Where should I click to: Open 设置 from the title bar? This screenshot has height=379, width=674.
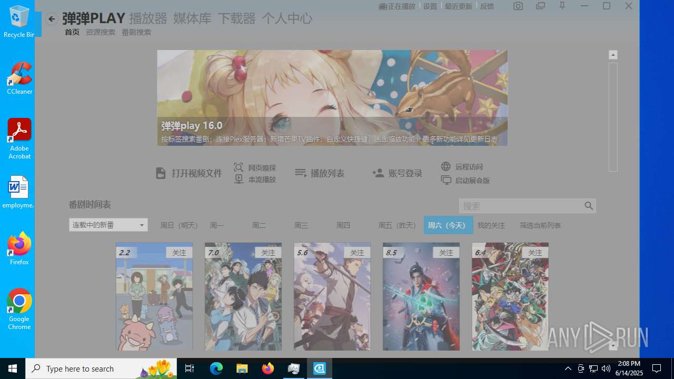430,6
